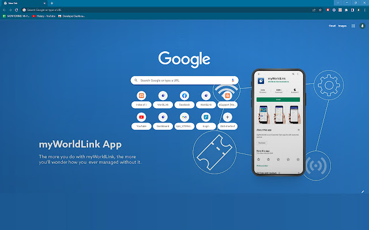
Task: Open the MONTORME Wi-Fi bookmark
Action: pos(16,16)
